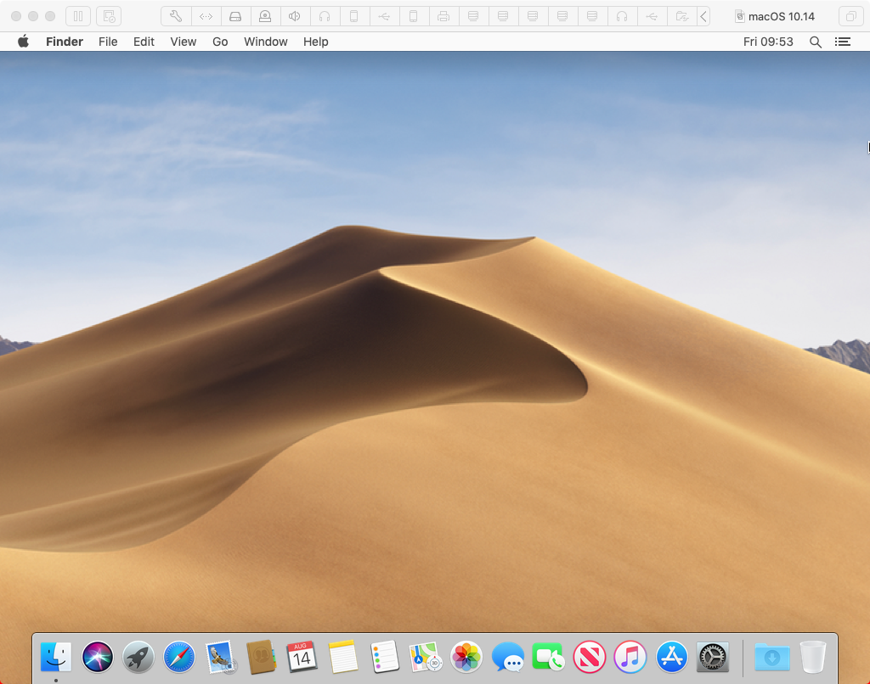Open the Messages app in the Dock

pos(507,657)
